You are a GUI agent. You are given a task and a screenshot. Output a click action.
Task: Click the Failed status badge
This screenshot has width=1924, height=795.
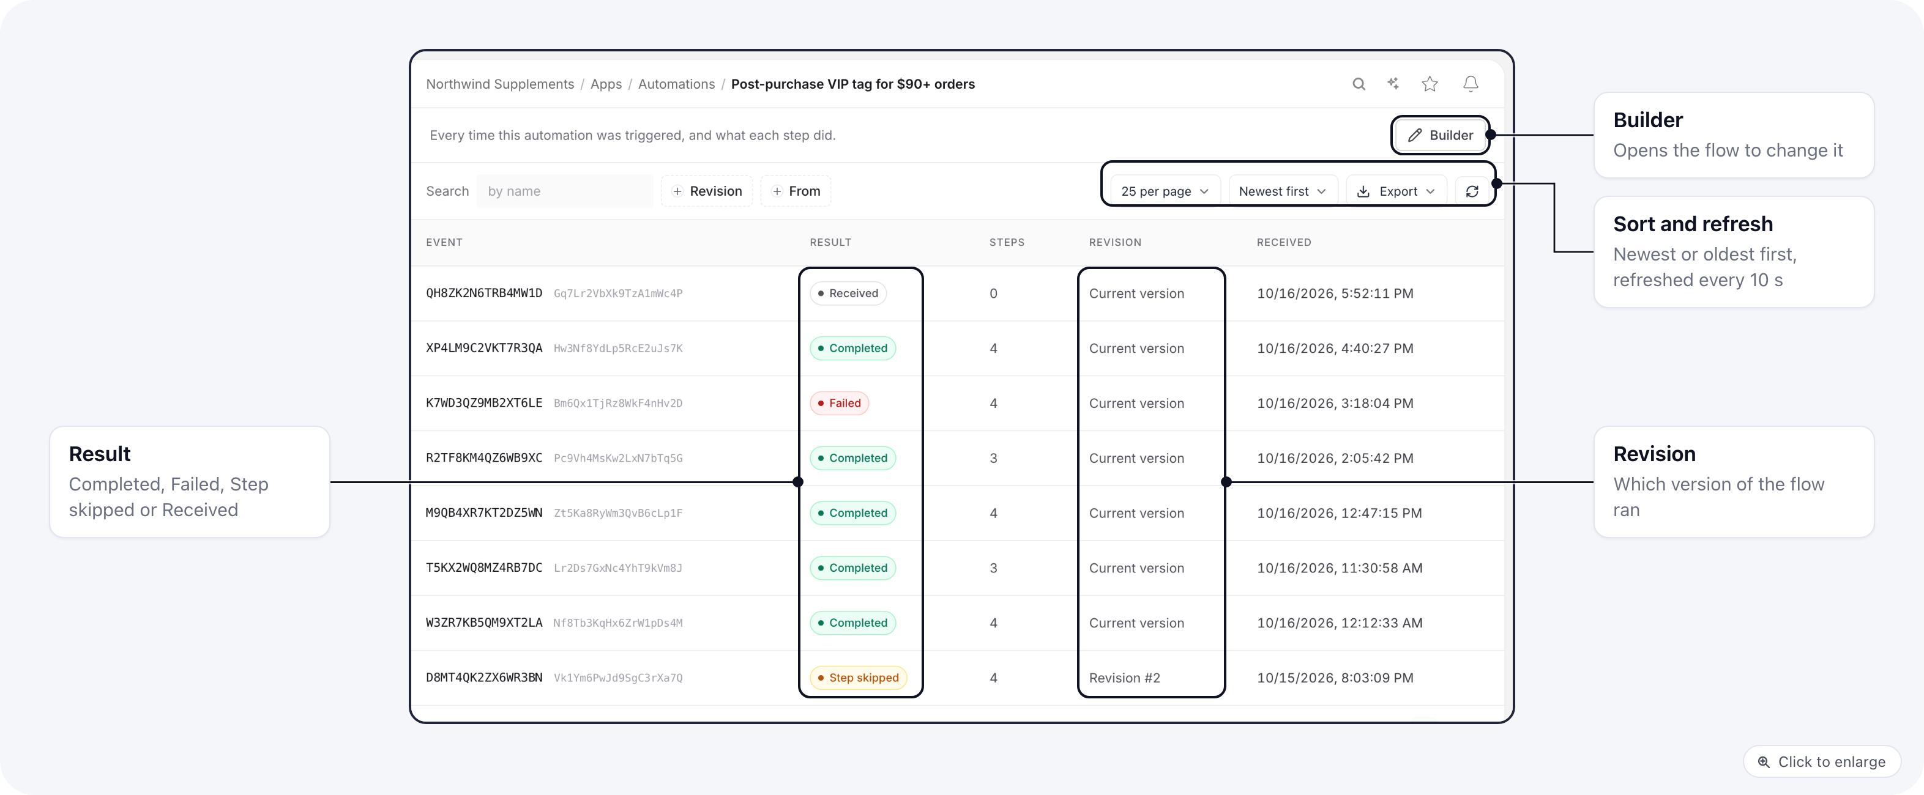click(839, 403)
